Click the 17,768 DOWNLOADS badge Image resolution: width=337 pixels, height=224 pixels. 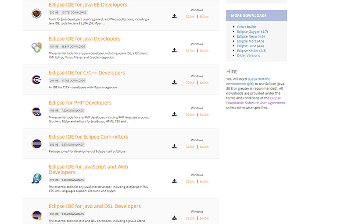pyautogui.click(x=73, y=80)
